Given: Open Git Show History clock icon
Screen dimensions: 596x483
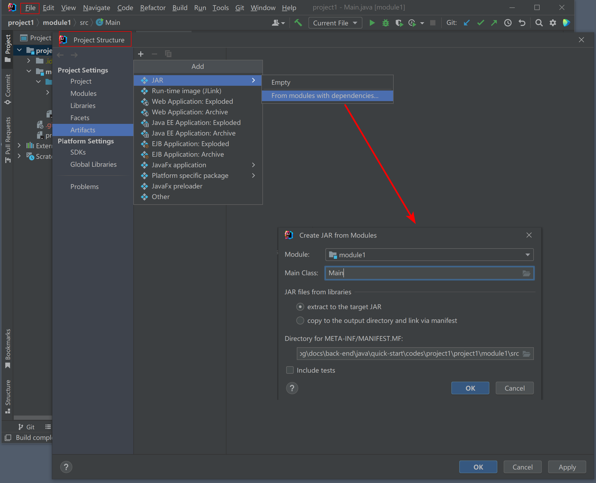Looking at the screenshot, I should point(508,23).
